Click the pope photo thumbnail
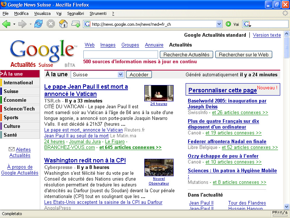This screenshot has width=290, height=218. click(159, 93)
